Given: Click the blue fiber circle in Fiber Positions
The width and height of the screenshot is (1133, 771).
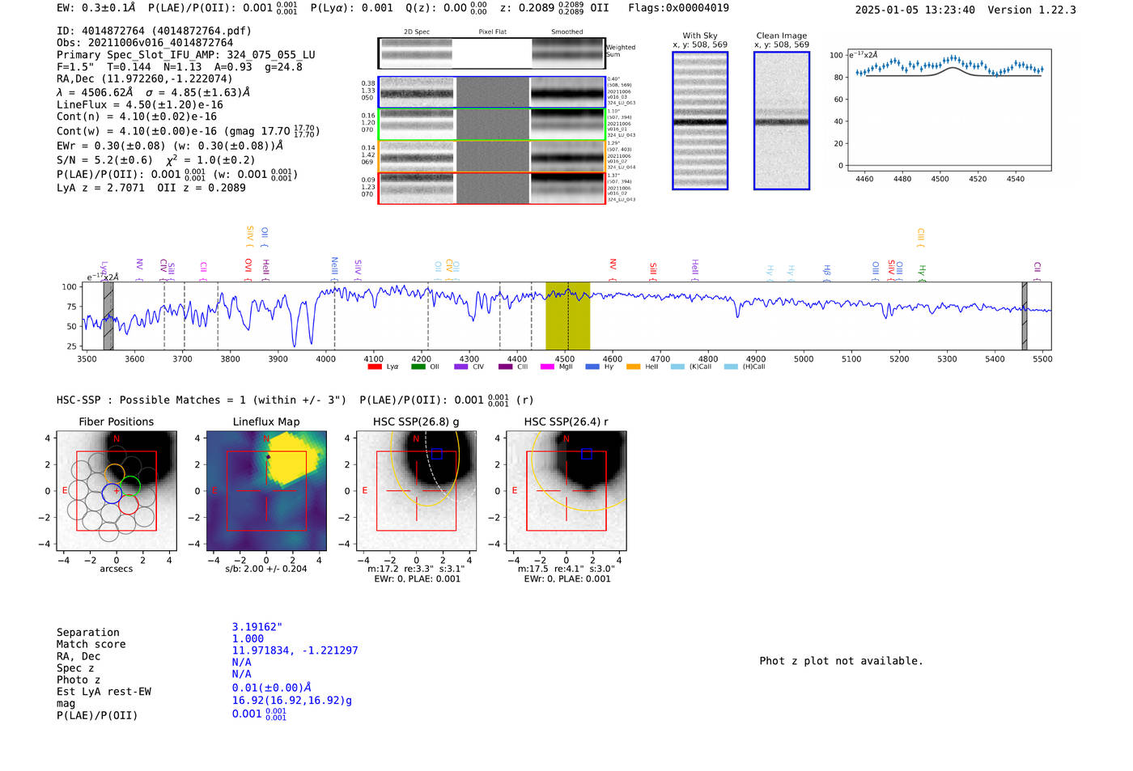Looking at the screenshot, I should 112,494.
